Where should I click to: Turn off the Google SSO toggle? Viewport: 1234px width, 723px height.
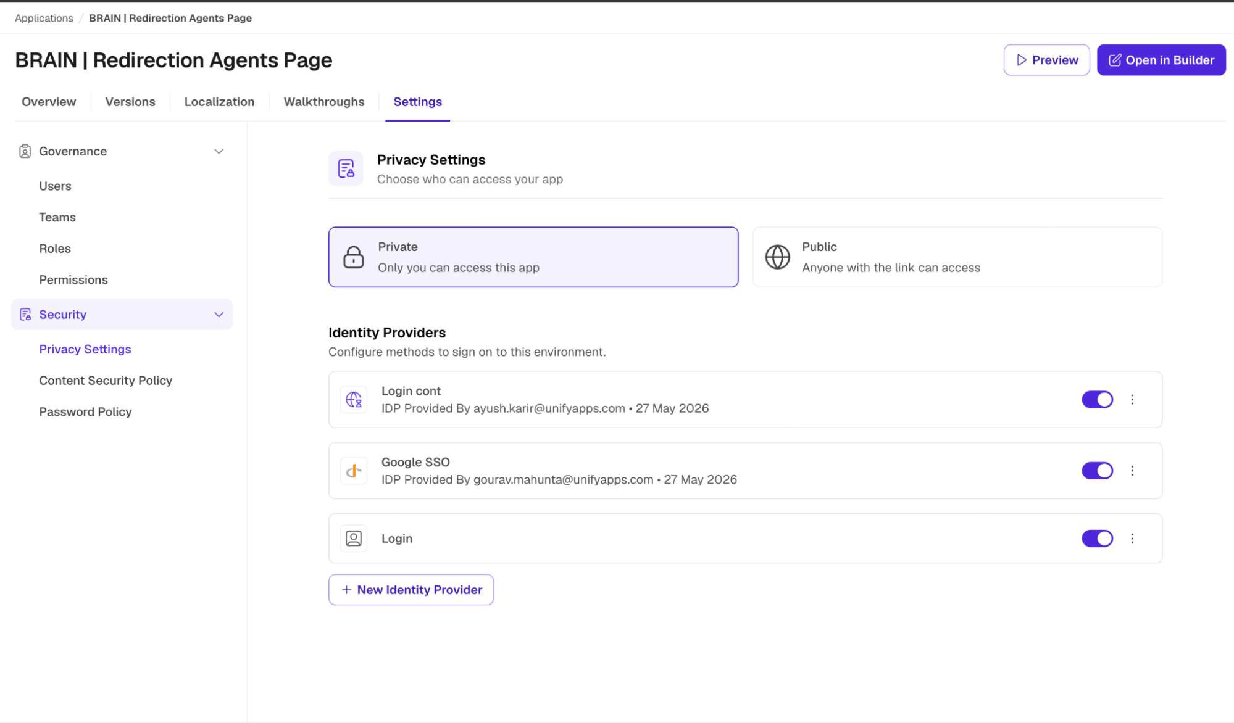click(1097, 471)
